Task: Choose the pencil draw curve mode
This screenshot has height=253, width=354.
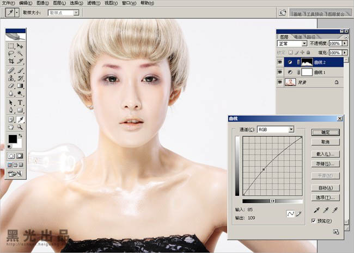Action: point(298,213)
